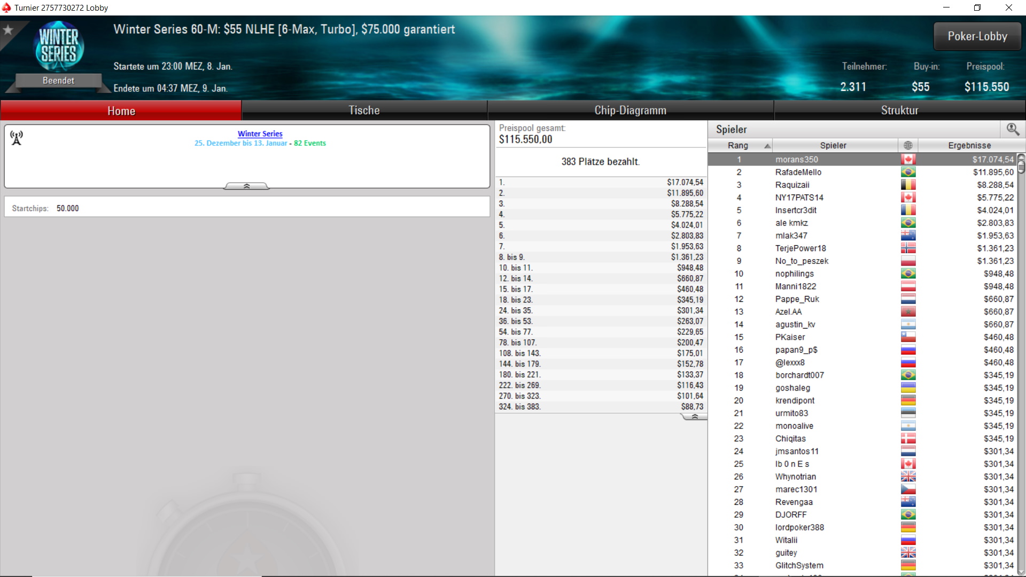Click the Poker-Lobby button
Viewport: 1026px width, 577px height.
click(x=977, y=36)
